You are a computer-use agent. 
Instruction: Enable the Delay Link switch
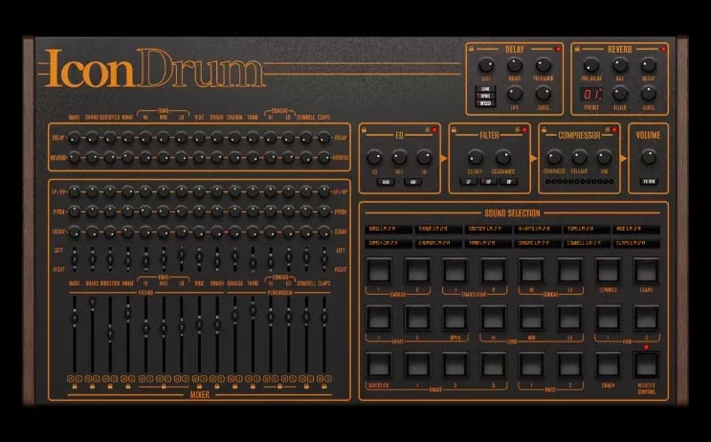[x=485, y=89]
